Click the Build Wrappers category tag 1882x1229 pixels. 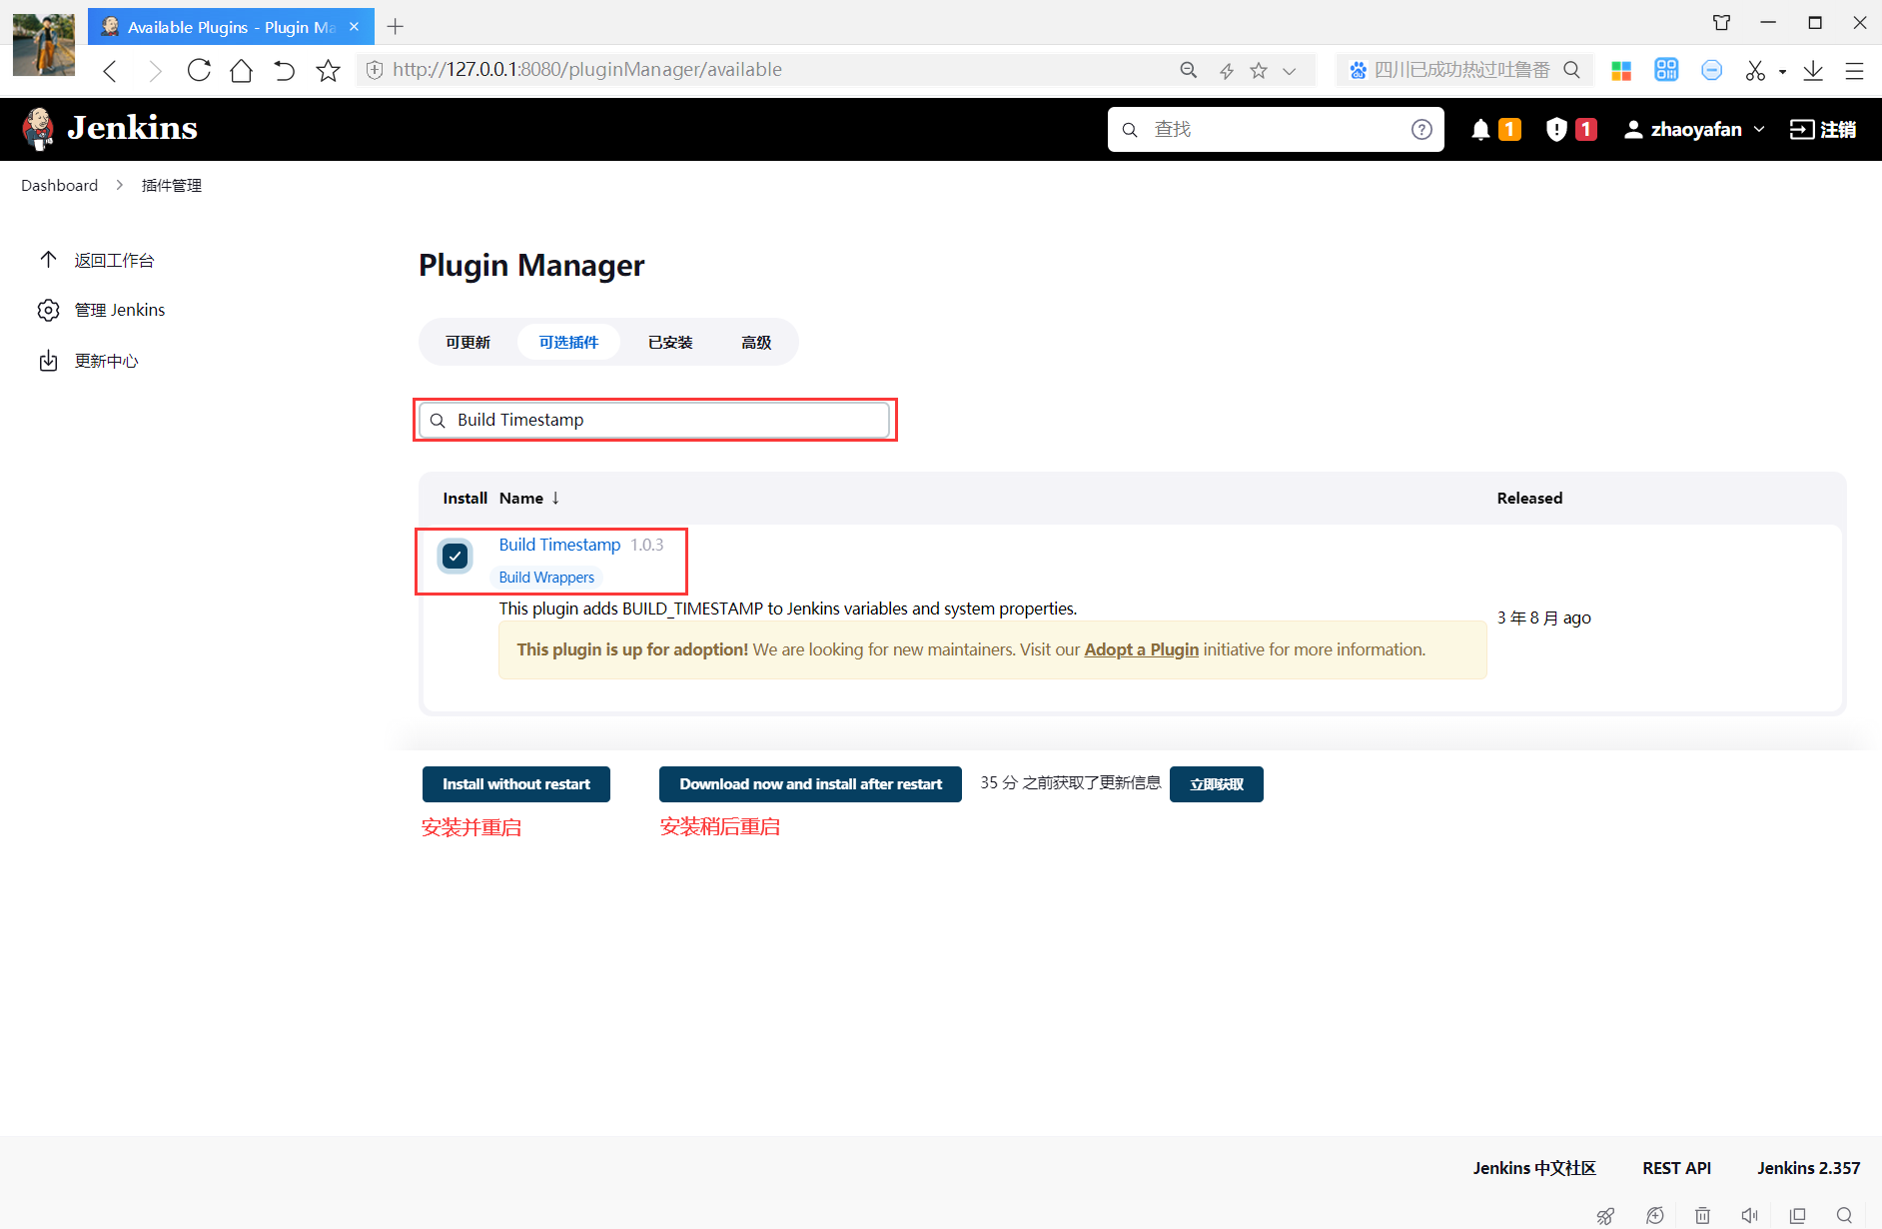(x=546, y=578)
